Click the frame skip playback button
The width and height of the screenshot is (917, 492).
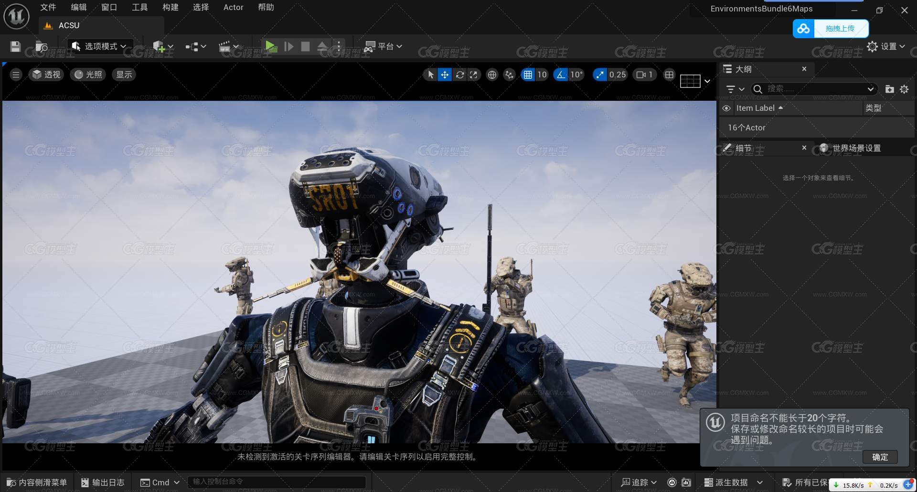(x=288, y=46)
